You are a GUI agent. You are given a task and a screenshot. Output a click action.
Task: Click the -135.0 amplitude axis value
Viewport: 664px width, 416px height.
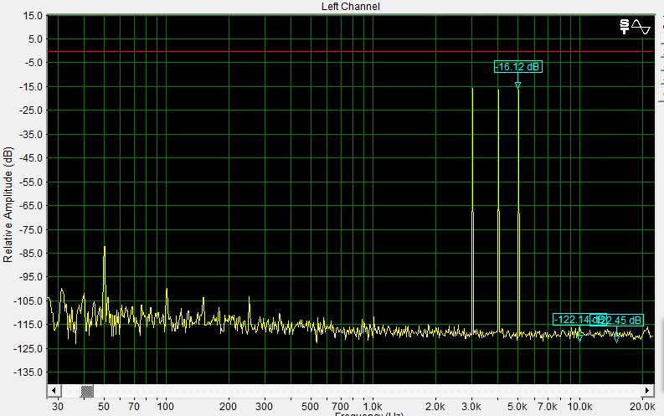28,372
